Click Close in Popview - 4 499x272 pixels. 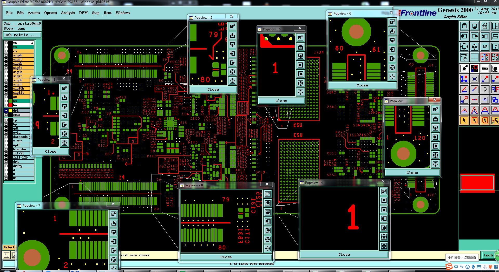344,254
